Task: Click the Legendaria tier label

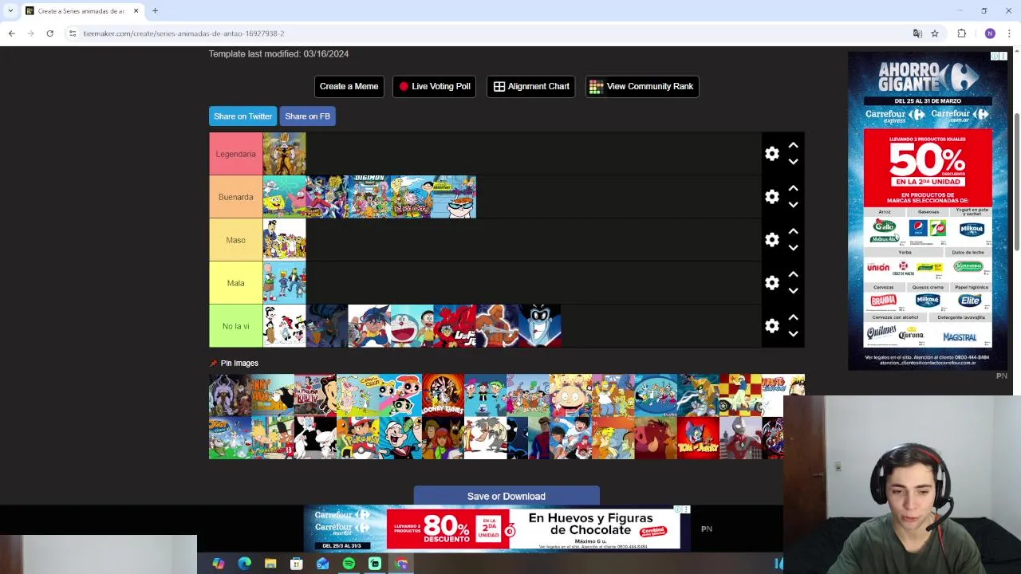Action: tap(235, 154)
